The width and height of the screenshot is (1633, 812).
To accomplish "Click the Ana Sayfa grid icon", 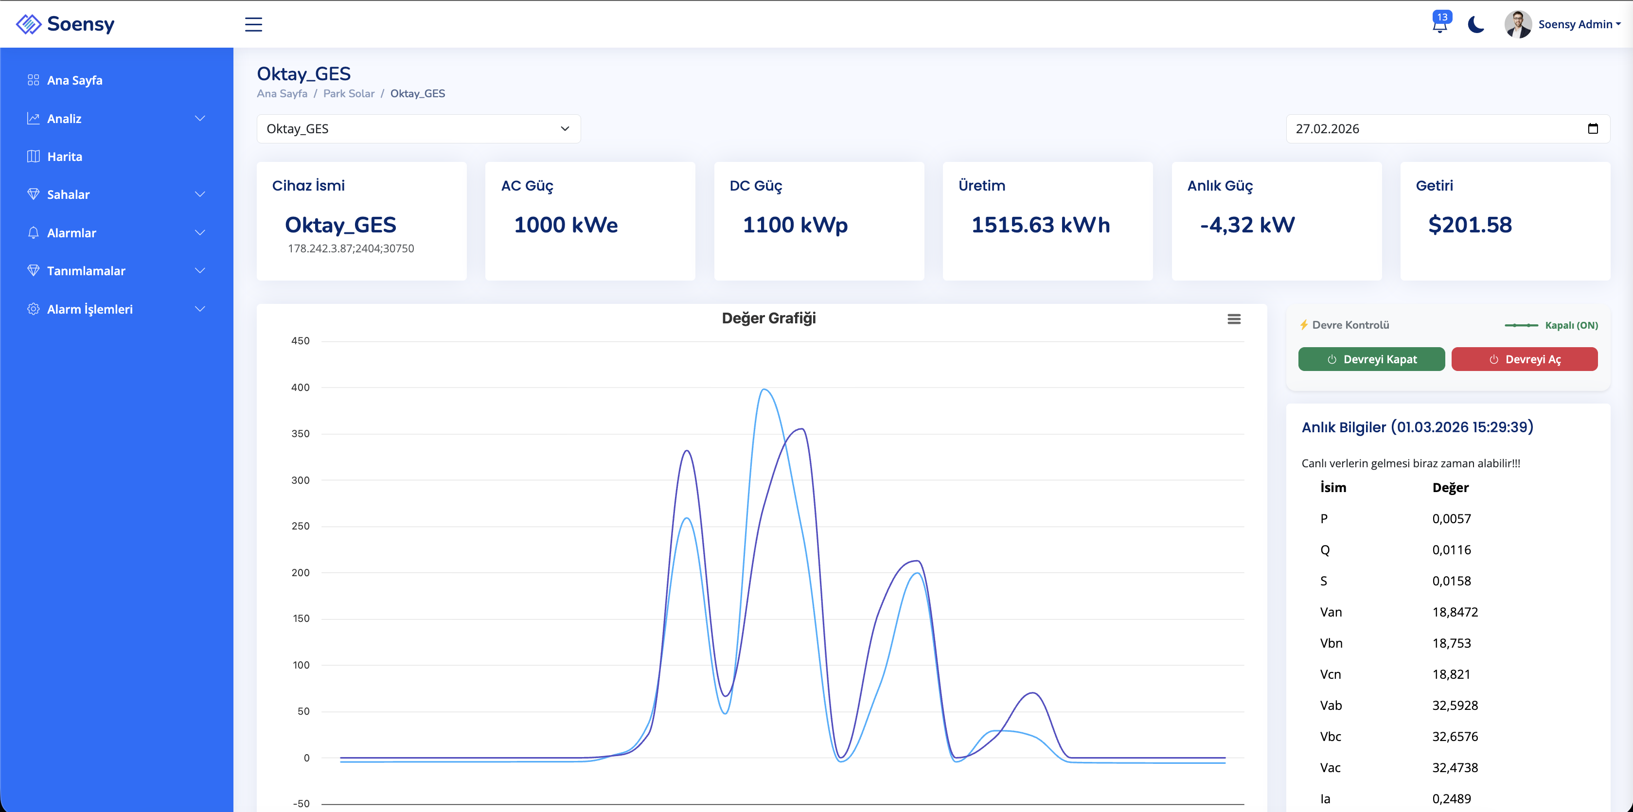I will click(x=34, y=80).
